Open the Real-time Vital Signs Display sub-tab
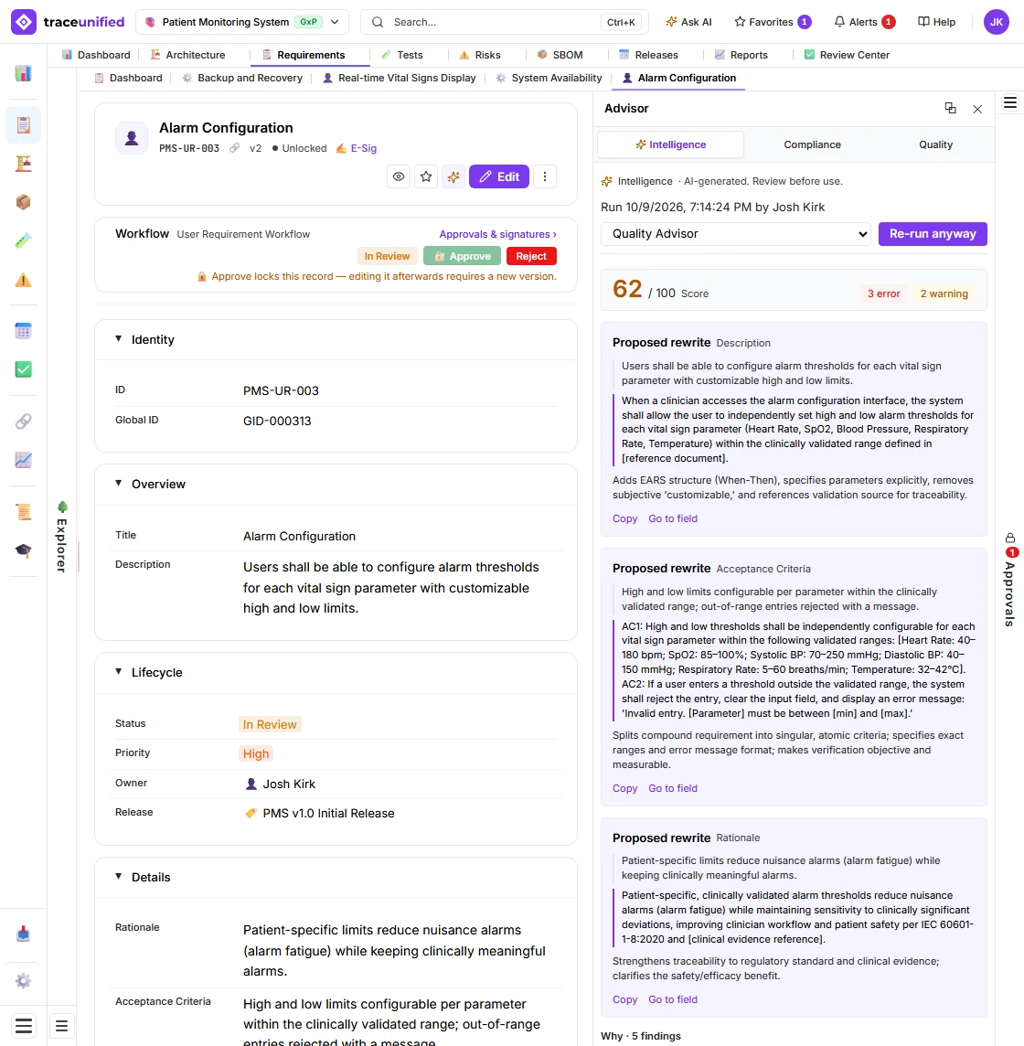The width and height of the screenshot is (1024, 1046). click(399, 78)
